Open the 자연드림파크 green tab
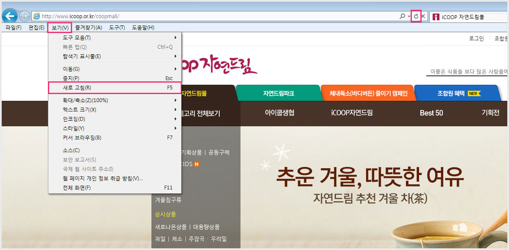The image size is (509, 250). (x=278, y=93)
